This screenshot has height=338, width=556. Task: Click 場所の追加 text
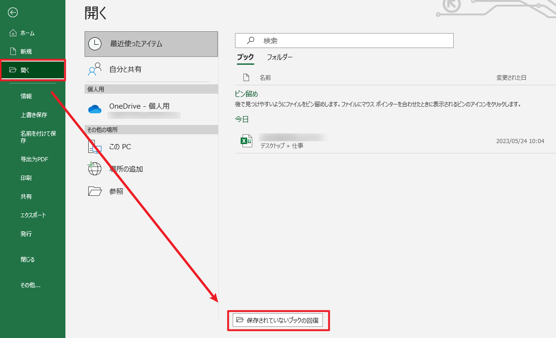126,169
